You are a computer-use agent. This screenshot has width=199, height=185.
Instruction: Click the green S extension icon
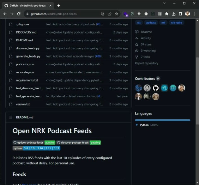click(132, 14)
